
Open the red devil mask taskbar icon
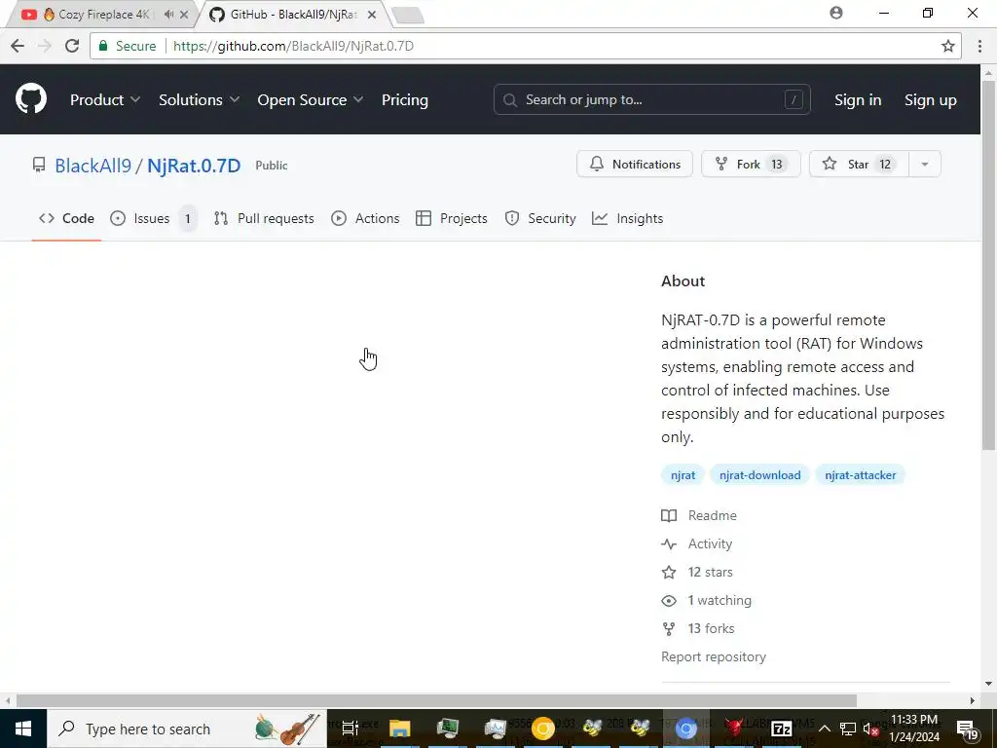(x=734, y=729)
